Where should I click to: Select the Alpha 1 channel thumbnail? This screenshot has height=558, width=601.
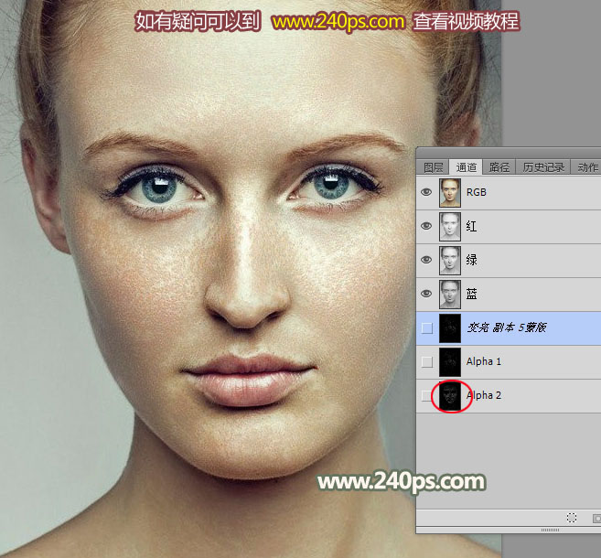click(x=450, y=361)
